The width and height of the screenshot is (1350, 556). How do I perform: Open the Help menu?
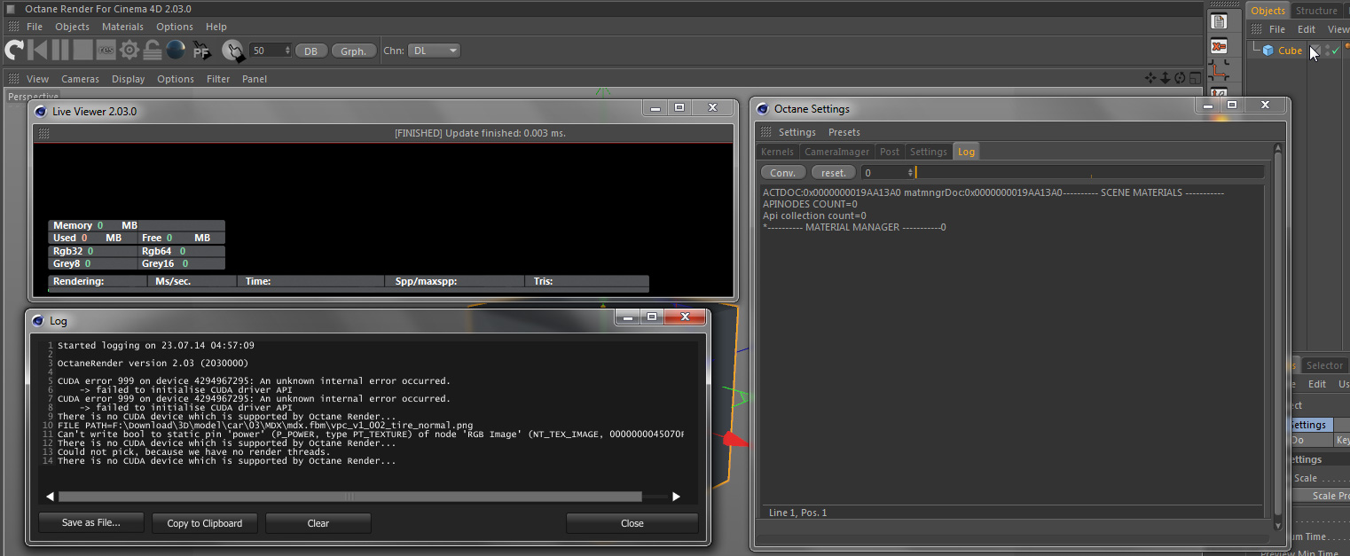pos(216,27)
